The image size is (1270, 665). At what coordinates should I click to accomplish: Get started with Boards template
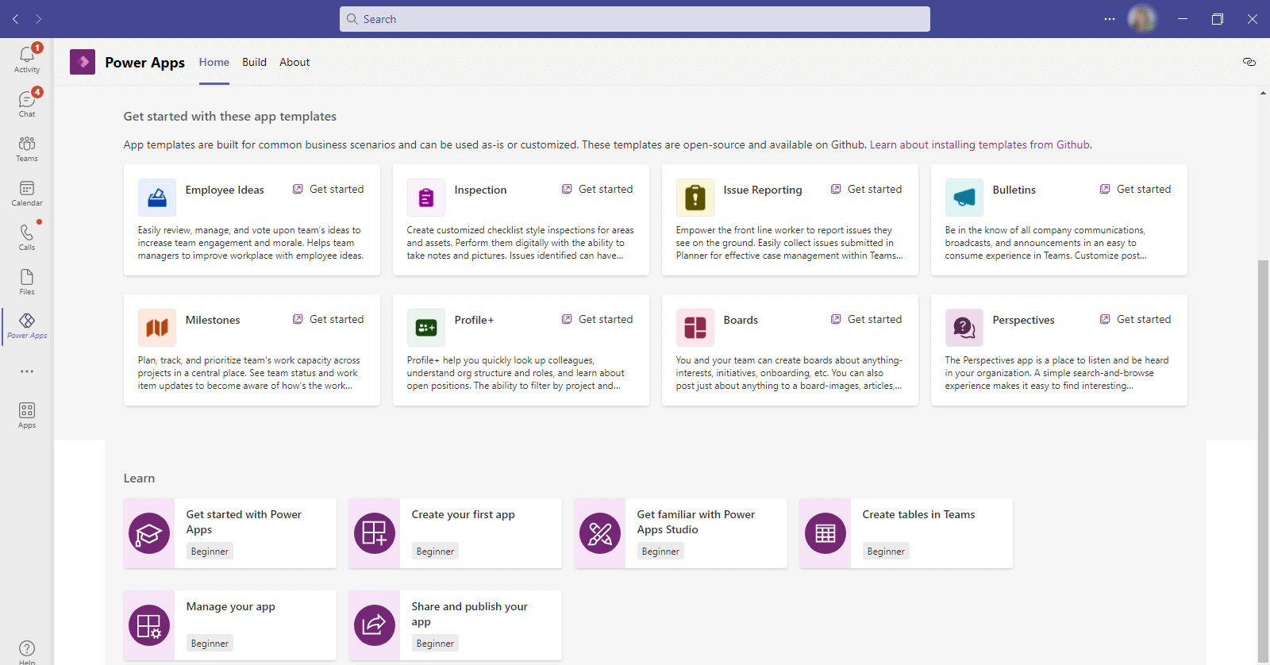point(867,319)
